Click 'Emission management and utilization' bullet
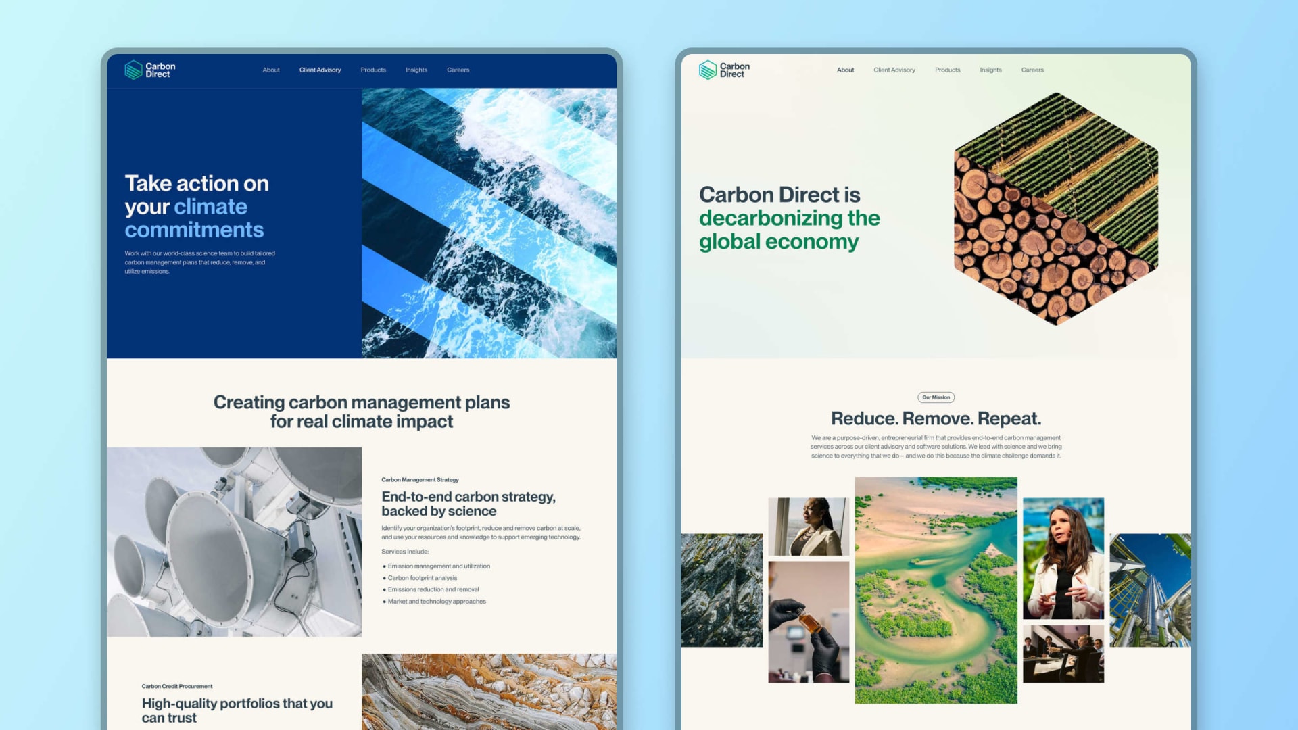This screenshot has height=730, width=1298. [439, 566]
